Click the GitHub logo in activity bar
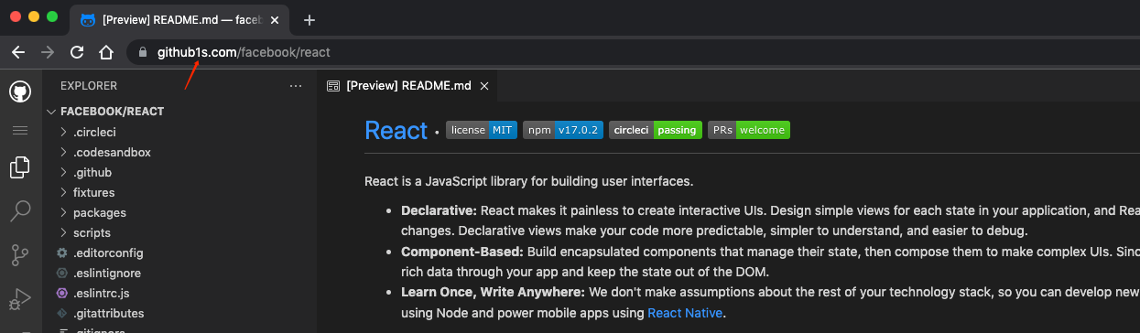1140x333 pixels. coord(20,91)
